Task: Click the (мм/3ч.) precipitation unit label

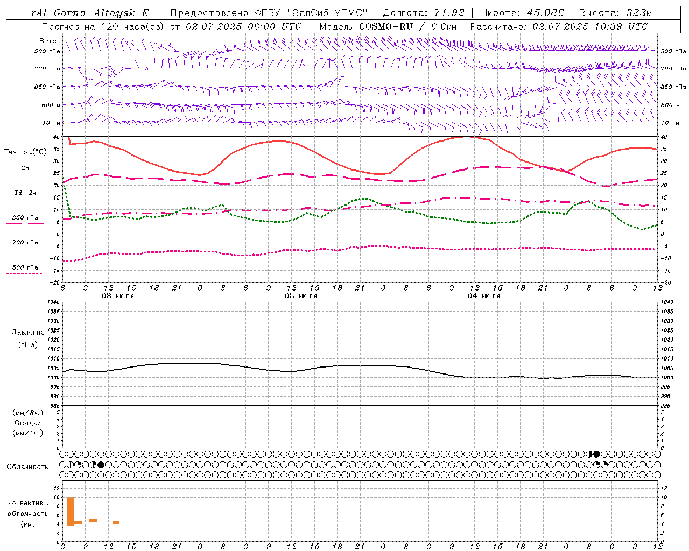Action: (28, 413)
